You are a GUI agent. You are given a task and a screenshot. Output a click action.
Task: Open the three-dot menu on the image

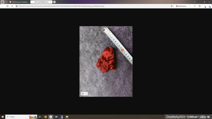click(86, 94)
